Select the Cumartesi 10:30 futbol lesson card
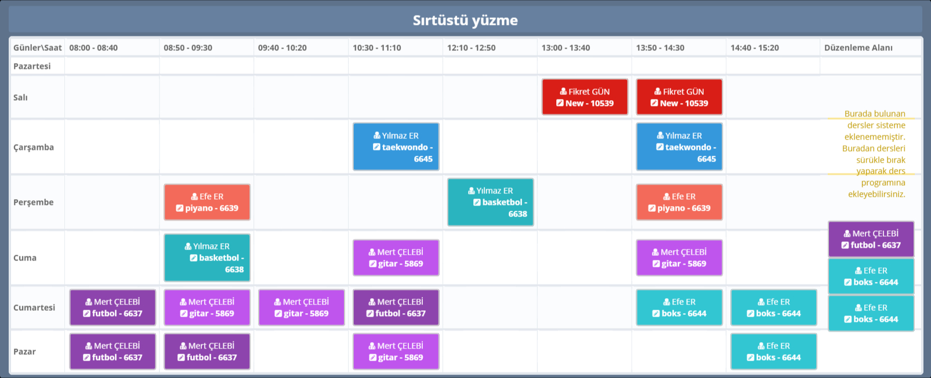Image resolution: width=931 pixels, height=378 pixels. (x=396, y=307)
